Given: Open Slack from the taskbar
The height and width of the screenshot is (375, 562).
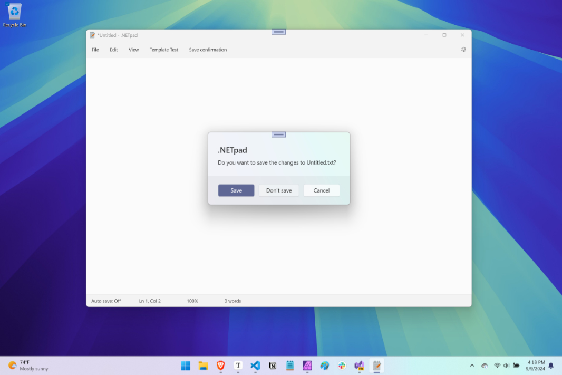Looking at the screenshot, I should (x=342, y=366).
